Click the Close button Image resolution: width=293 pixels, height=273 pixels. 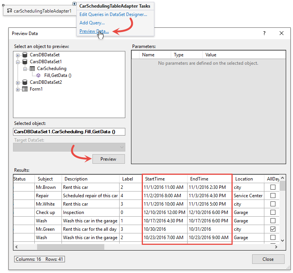(x=268, y=259)
